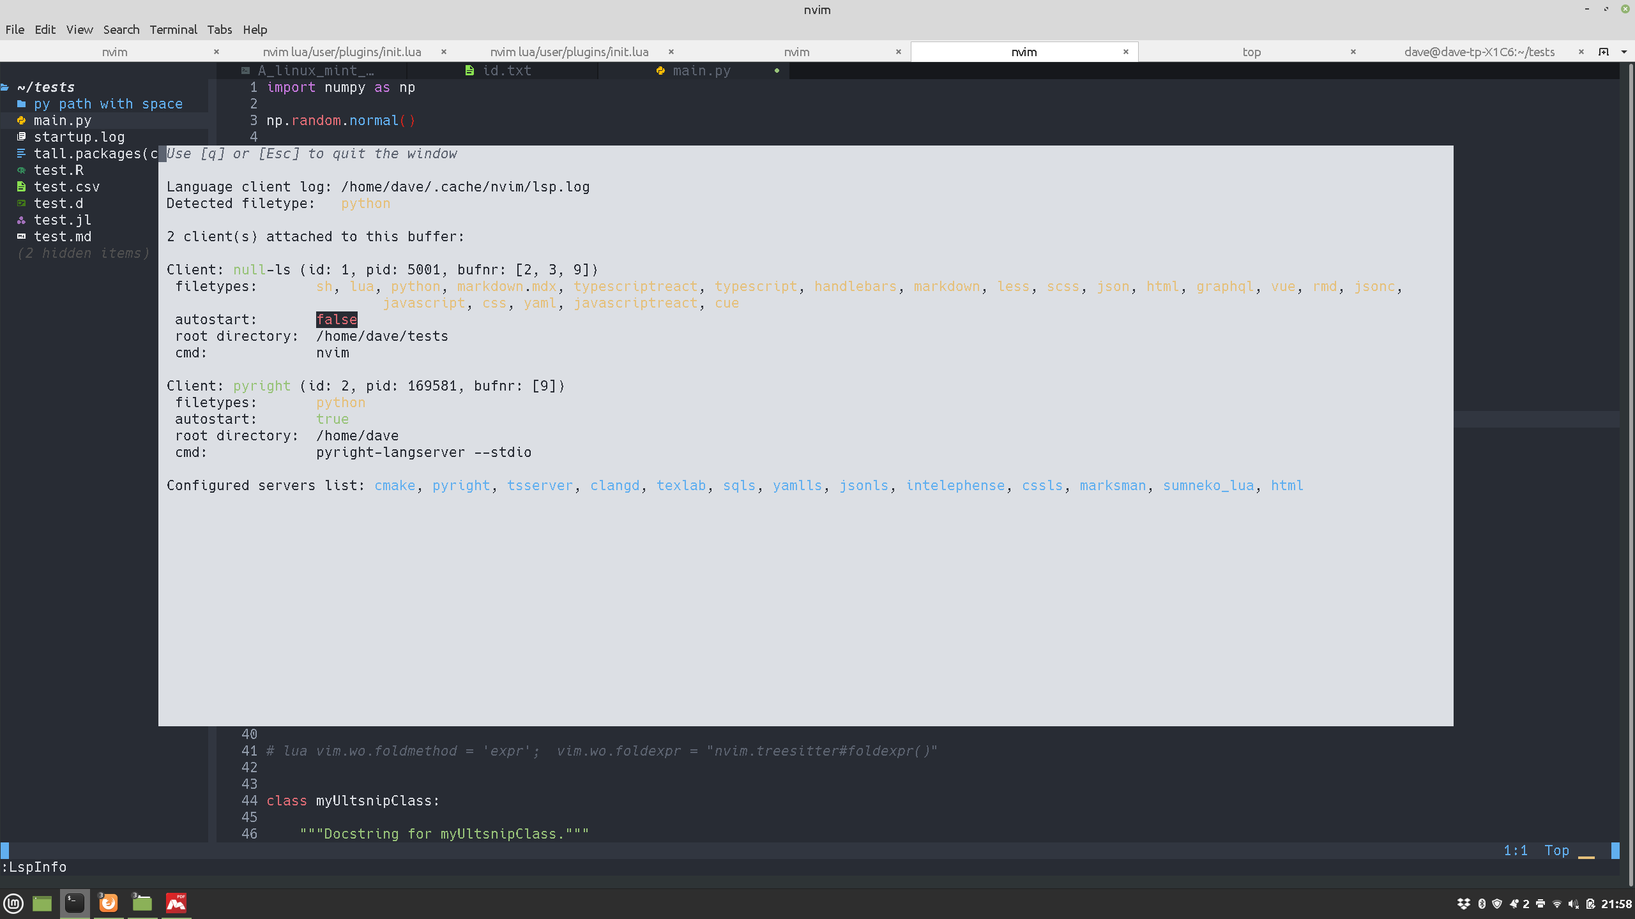
Task: Open the Terminal menu
Action: (x=173, y=29)
